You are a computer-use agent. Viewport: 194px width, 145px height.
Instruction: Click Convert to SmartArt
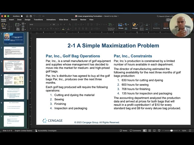click(x=111, y=27)
